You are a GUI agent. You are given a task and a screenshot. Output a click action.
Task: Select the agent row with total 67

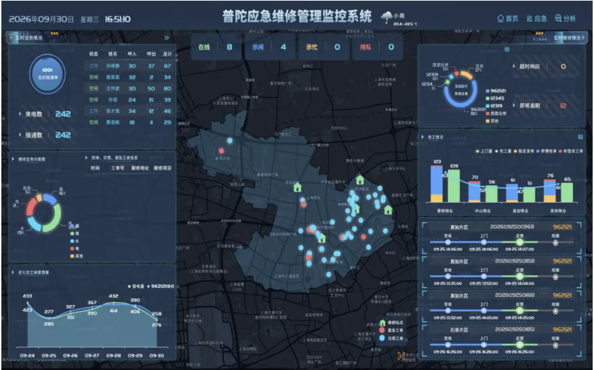[x=130, y=66]
